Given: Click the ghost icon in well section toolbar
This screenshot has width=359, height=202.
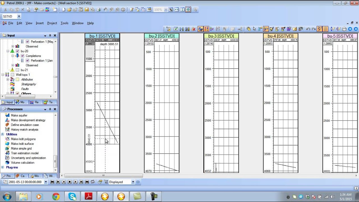Looking at the screenshot, I should coord(344,29).
